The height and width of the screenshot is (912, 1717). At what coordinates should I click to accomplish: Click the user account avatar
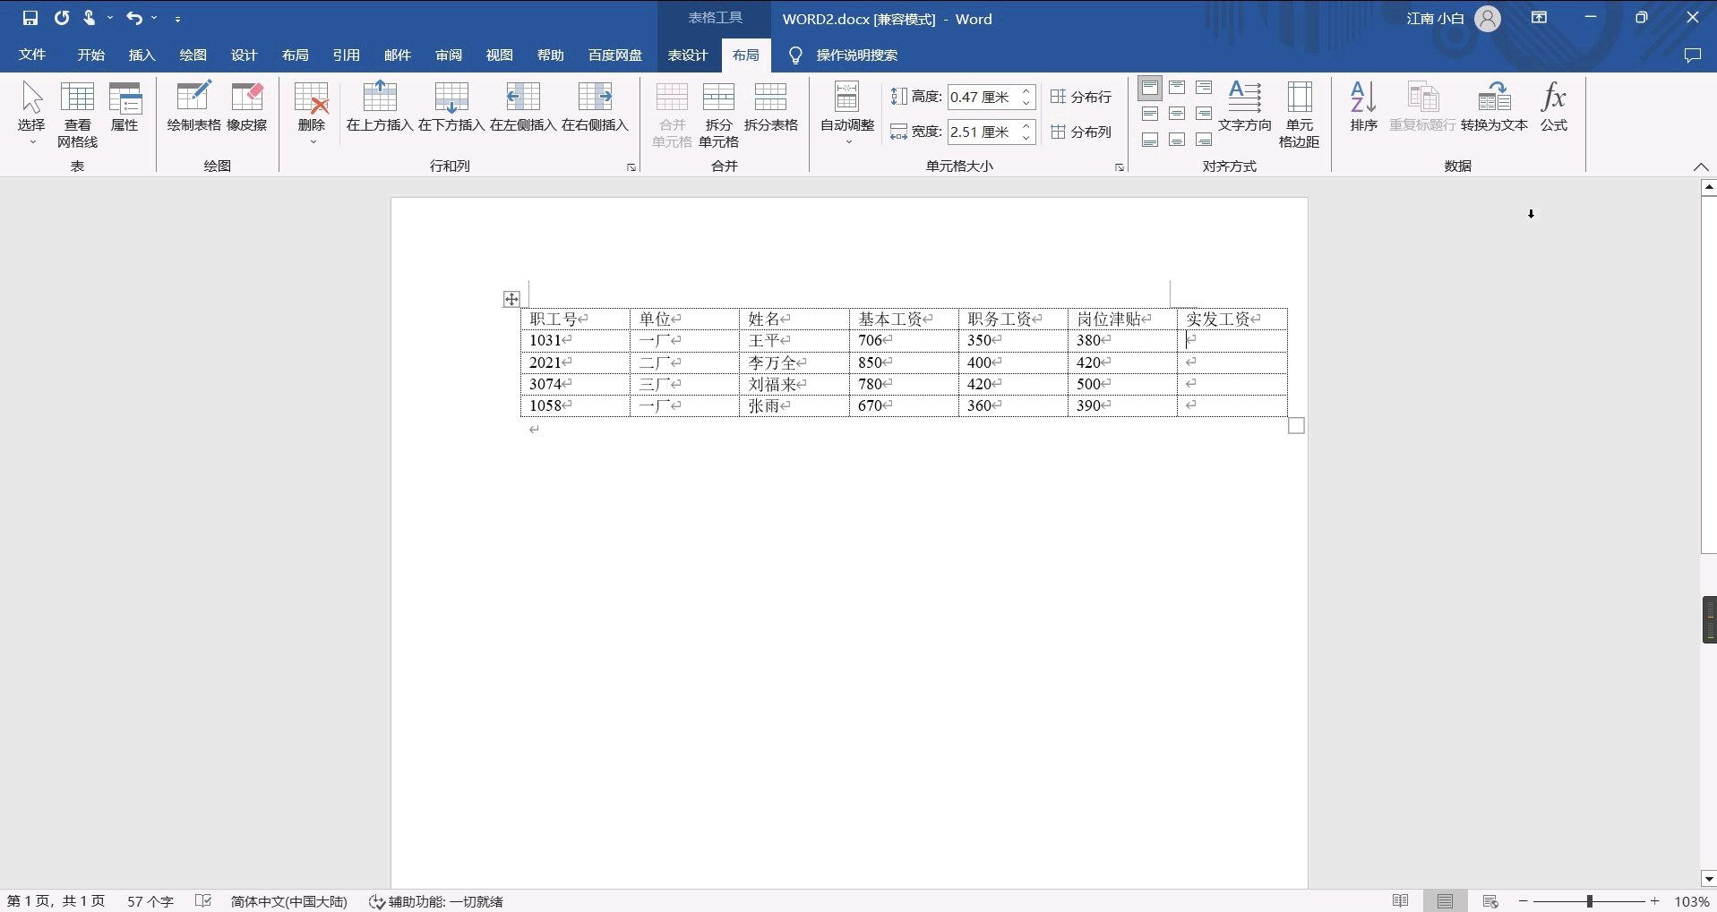tap(1488, 19)
